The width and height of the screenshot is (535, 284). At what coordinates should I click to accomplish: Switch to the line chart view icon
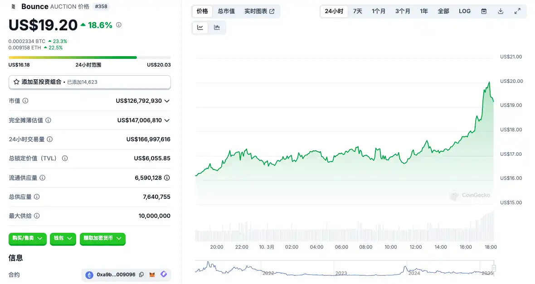tap(200, 27)
